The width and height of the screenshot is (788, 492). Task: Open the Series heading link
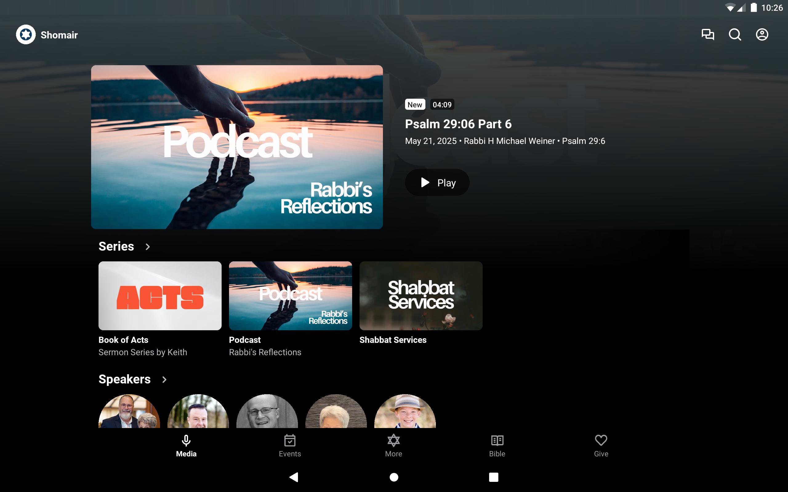(x=116, y=246)
